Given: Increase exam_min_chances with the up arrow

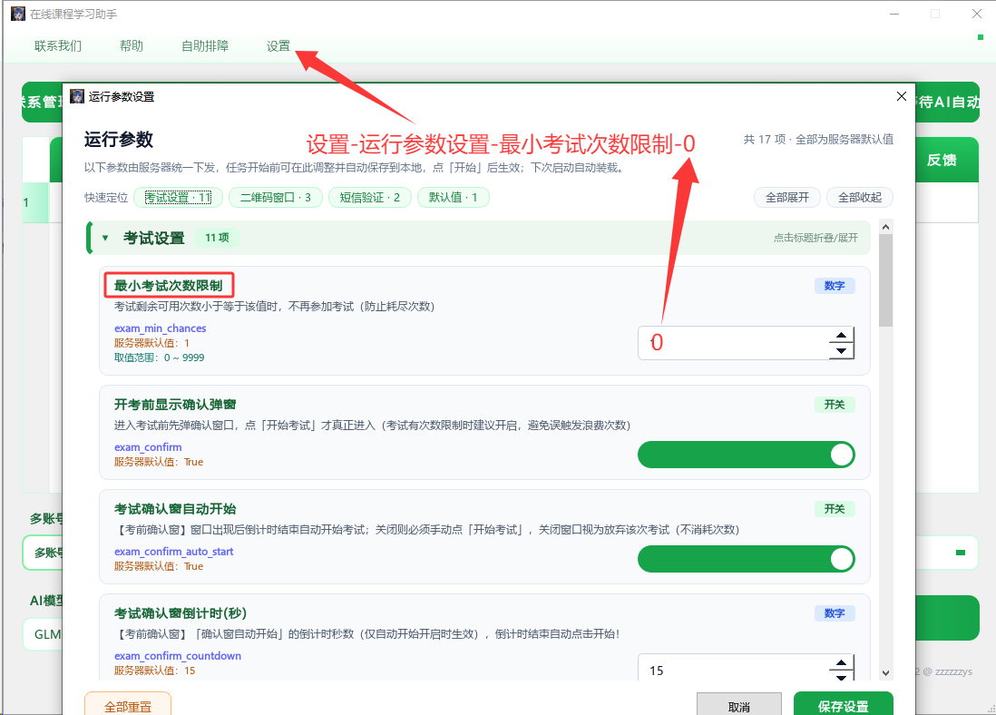Looking at the screenshot, I should coord(841,336).
